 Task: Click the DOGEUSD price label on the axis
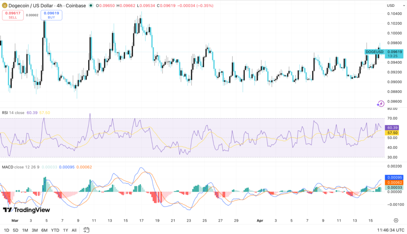tap(375, 52)
